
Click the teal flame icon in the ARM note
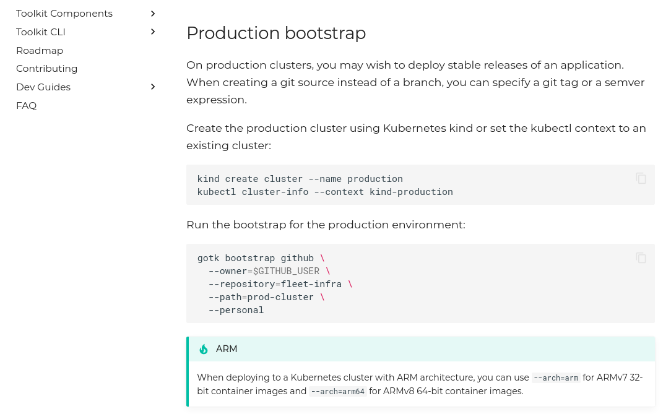[203, 348]
